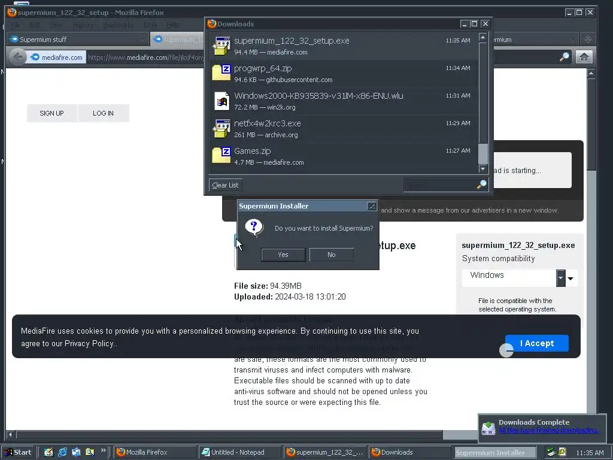Open the File menu in Firefox
Image resolution: width=613 pixels, height=460 pixels.
(16, 25)
